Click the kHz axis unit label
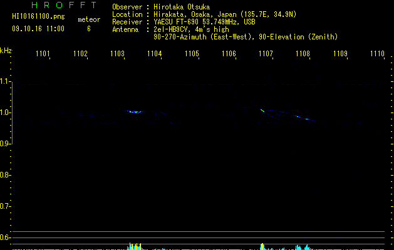The image size is (394, 250). [x=6, y=51]
